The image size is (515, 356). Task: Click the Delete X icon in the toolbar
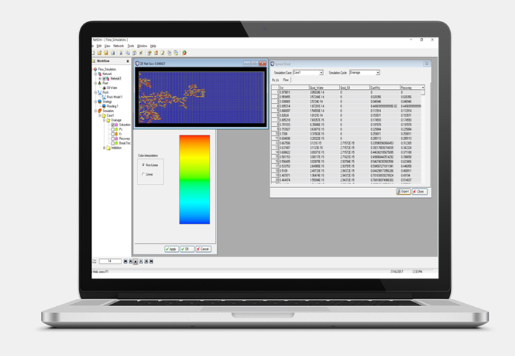(141, 53)
